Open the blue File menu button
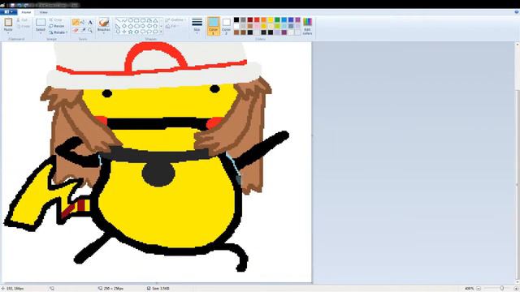520x292 pixels. [x=9, y=12]
